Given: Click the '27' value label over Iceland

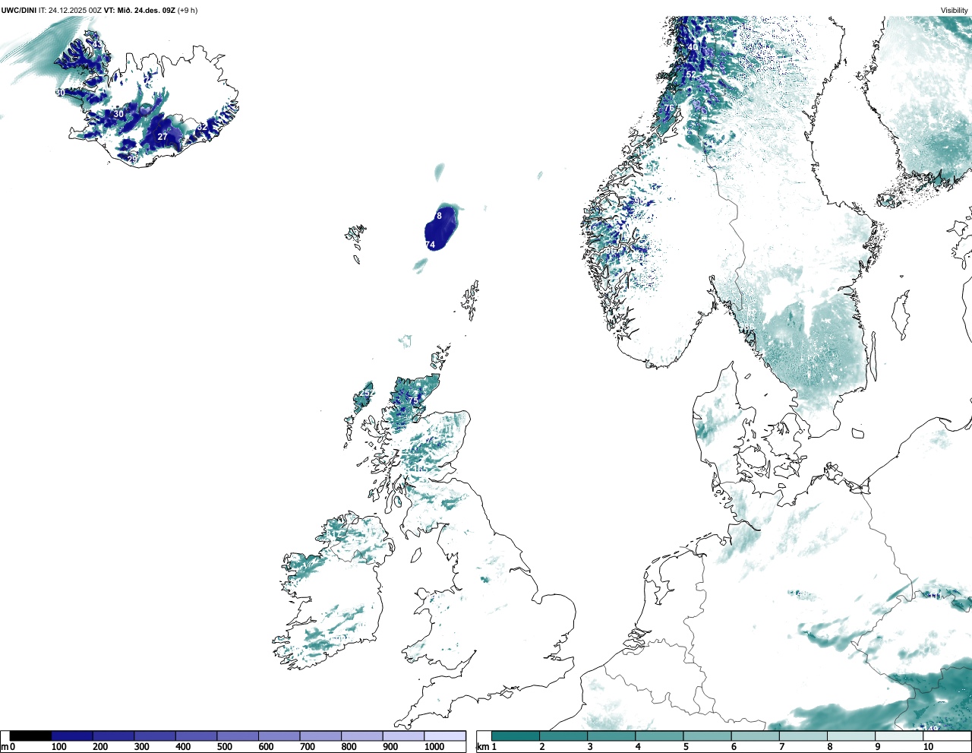Looking at the screenshot, I should point(163,137).
